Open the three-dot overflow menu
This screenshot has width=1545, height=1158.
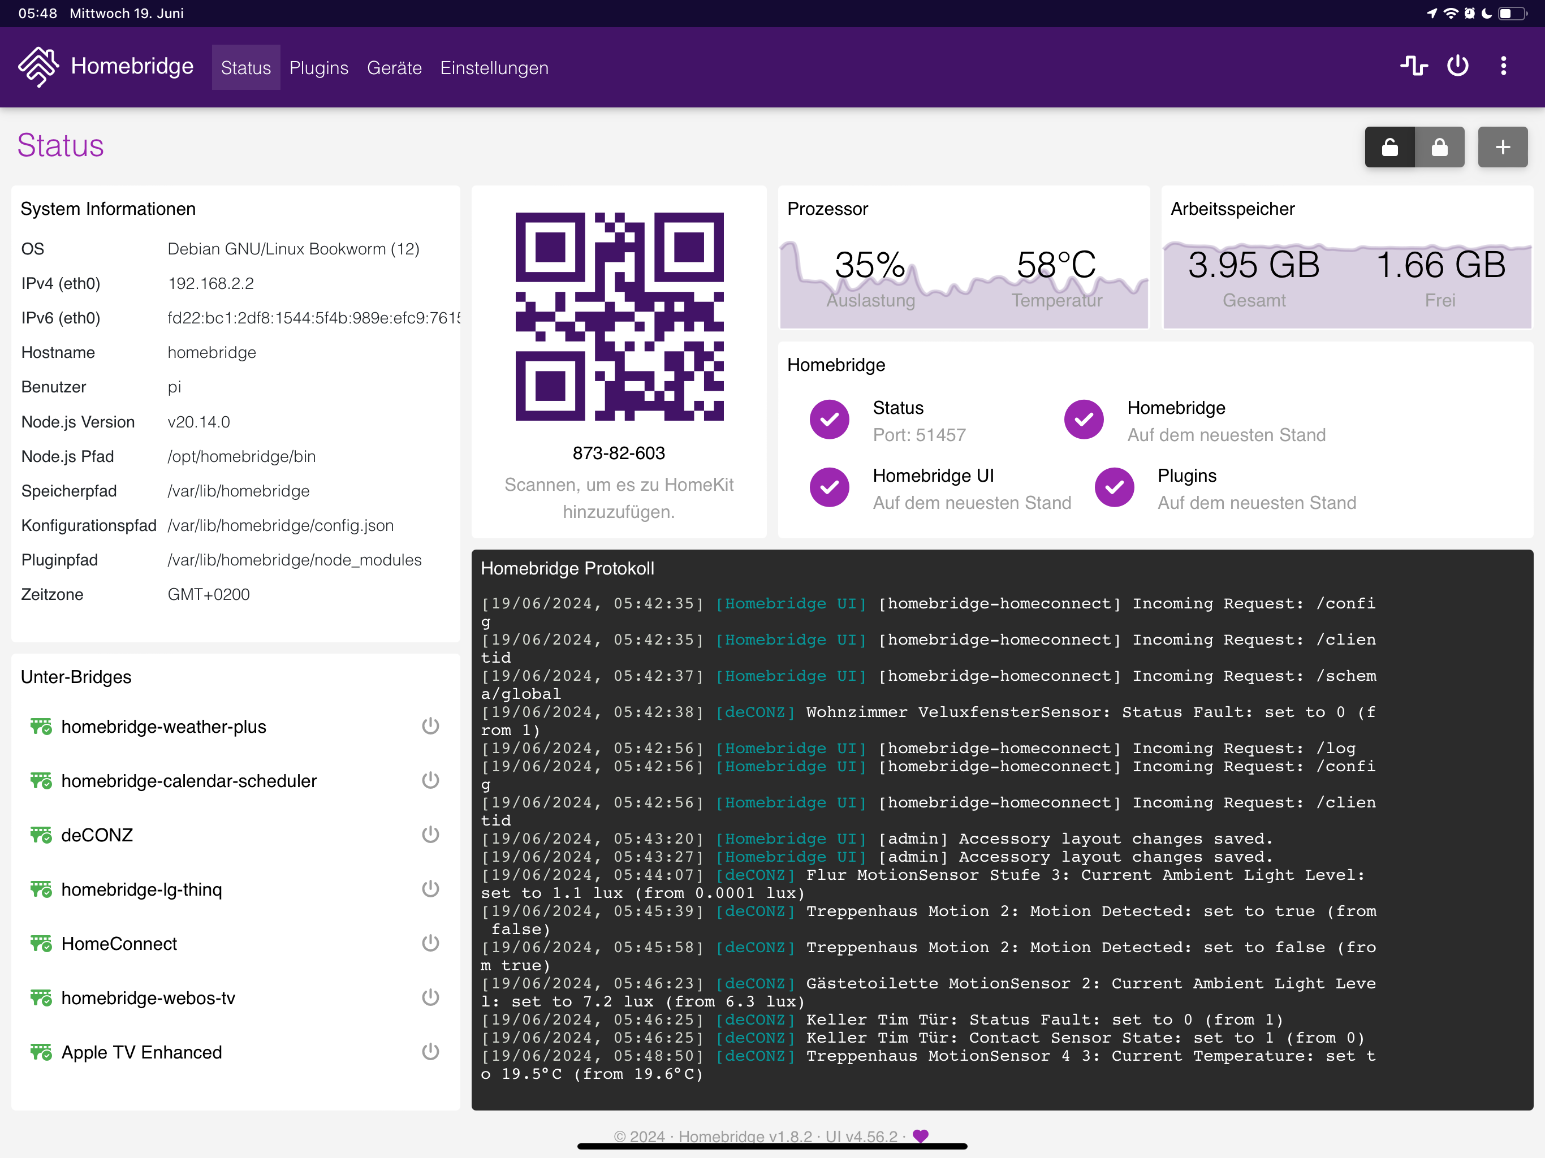coord(1503,66)
